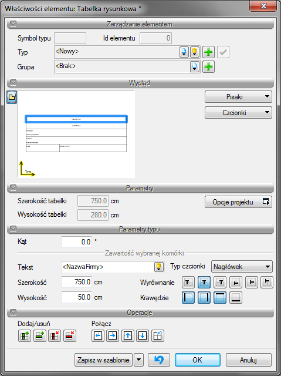Screen dimensions: 281x376
Task: Open the Typ czcionki dropdown
Action: 242,267
